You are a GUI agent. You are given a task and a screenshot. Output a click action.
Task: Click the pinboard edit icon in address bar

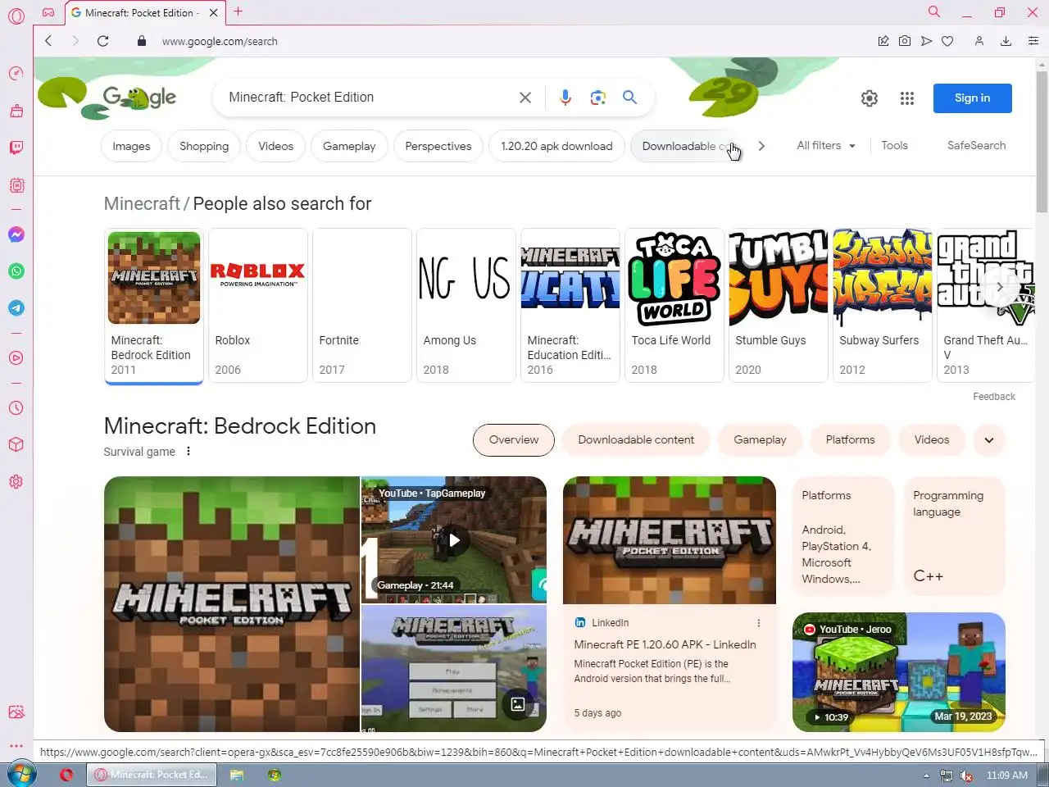click(x=883, y=41)
